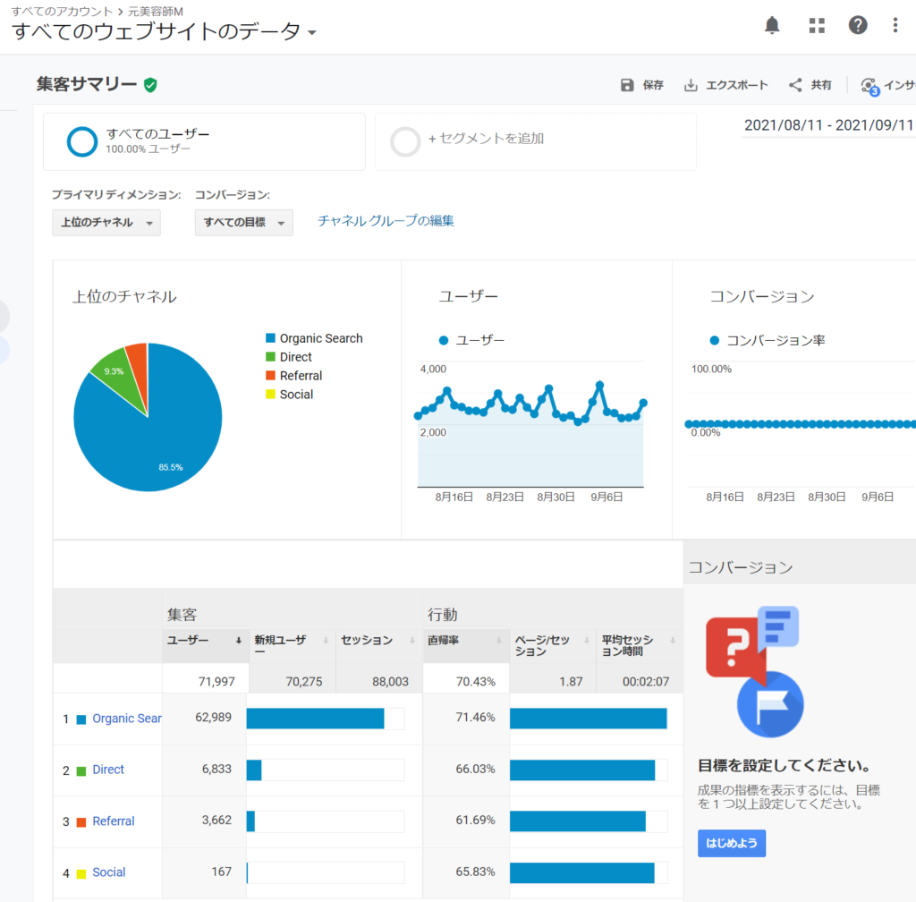The height and width of the screenshot is (902, 916).
Task: Open the date range 2021/08/11 - 2021/09/11 field
Action: point(827,125)
